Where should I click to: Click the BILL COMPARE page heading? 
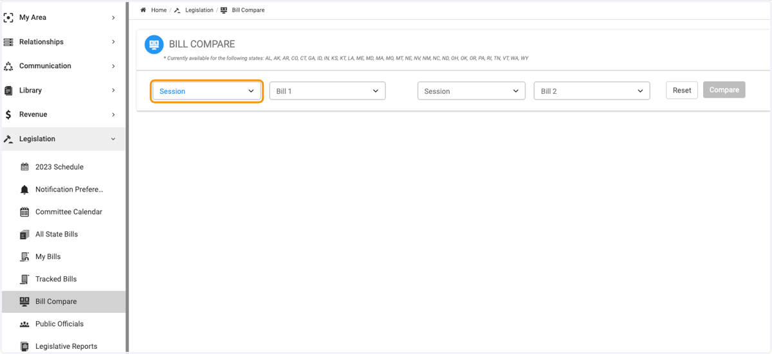pyautogui.click(x=202, y=44)
